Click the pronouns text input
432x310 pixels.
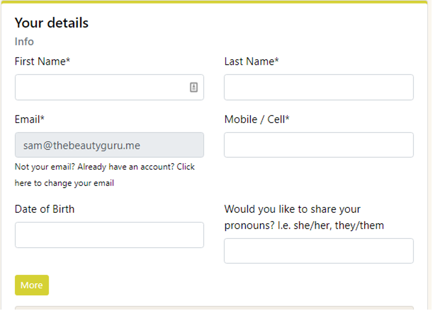tap(318, 251)
